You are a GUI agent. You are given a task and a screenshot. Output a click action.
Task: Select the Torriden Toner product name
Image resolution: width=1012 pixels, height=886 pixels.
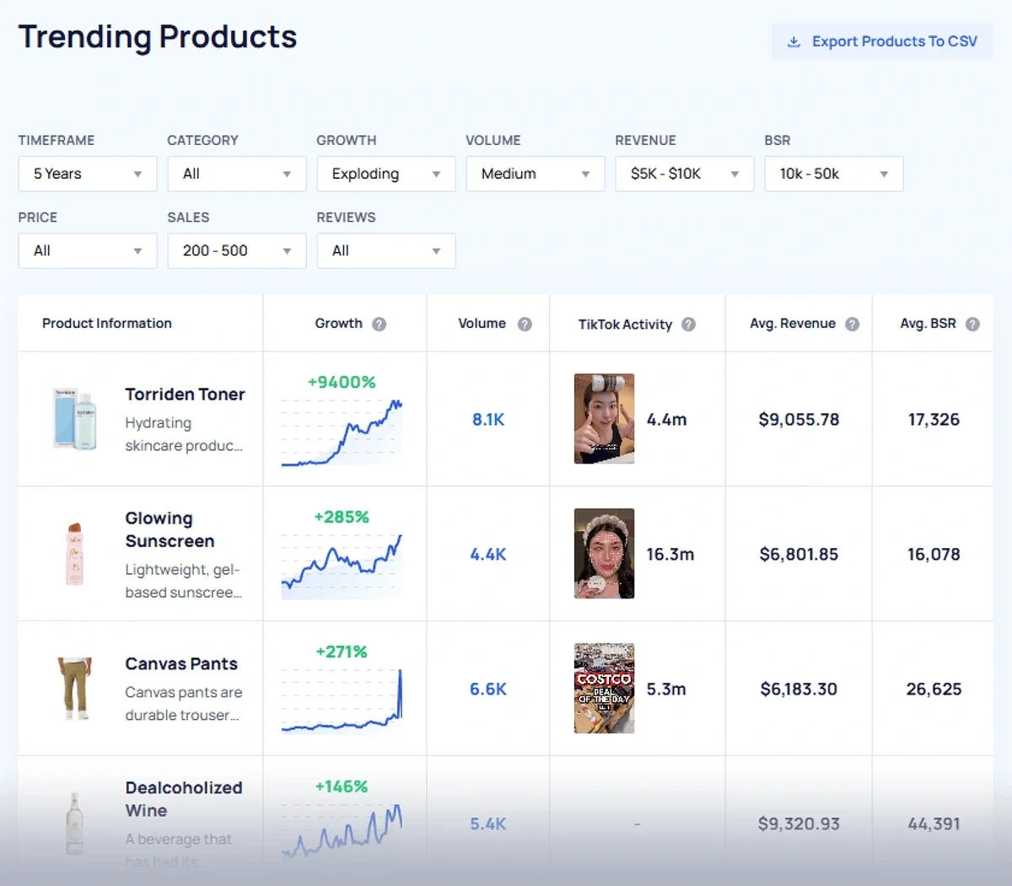click(x=186, y=394)
